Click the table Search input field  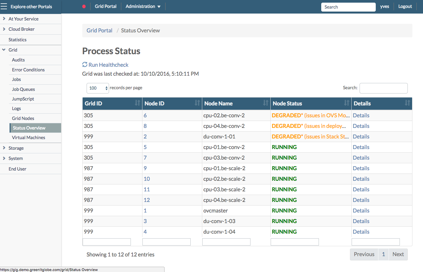point(383,88)
